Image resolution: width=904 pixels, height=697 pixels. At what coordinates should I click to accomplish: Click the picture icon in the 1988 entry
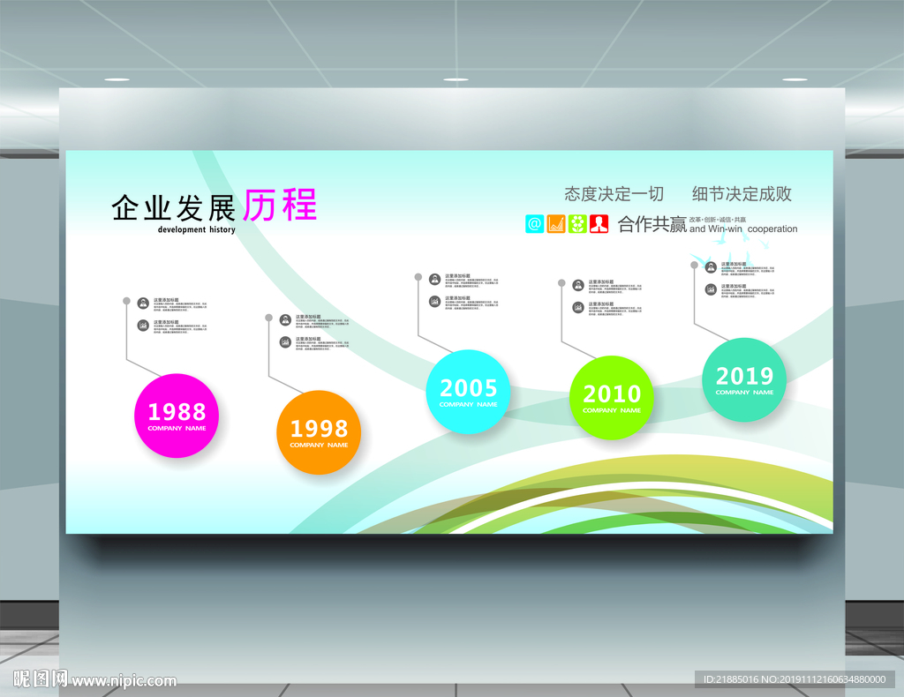143,326
